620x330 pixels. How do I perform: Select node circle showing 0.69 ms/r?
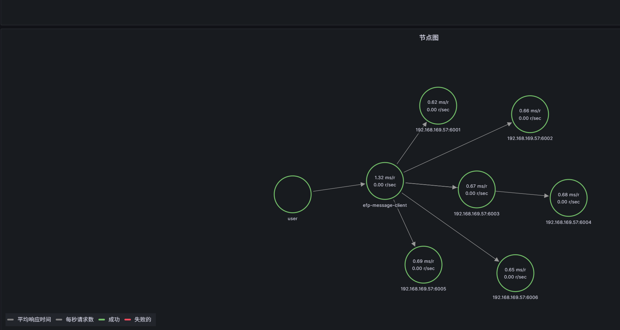tap(423, 265)
